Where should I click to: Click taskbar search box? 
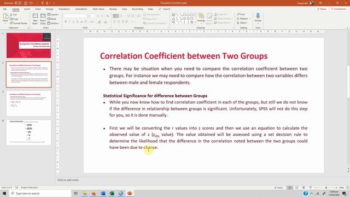(x=40, y=193)
